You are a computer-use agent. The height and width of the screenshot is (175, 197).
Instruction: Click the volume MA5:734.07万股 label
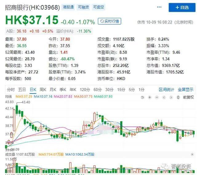pyautogui.click(x=51, y=154)
